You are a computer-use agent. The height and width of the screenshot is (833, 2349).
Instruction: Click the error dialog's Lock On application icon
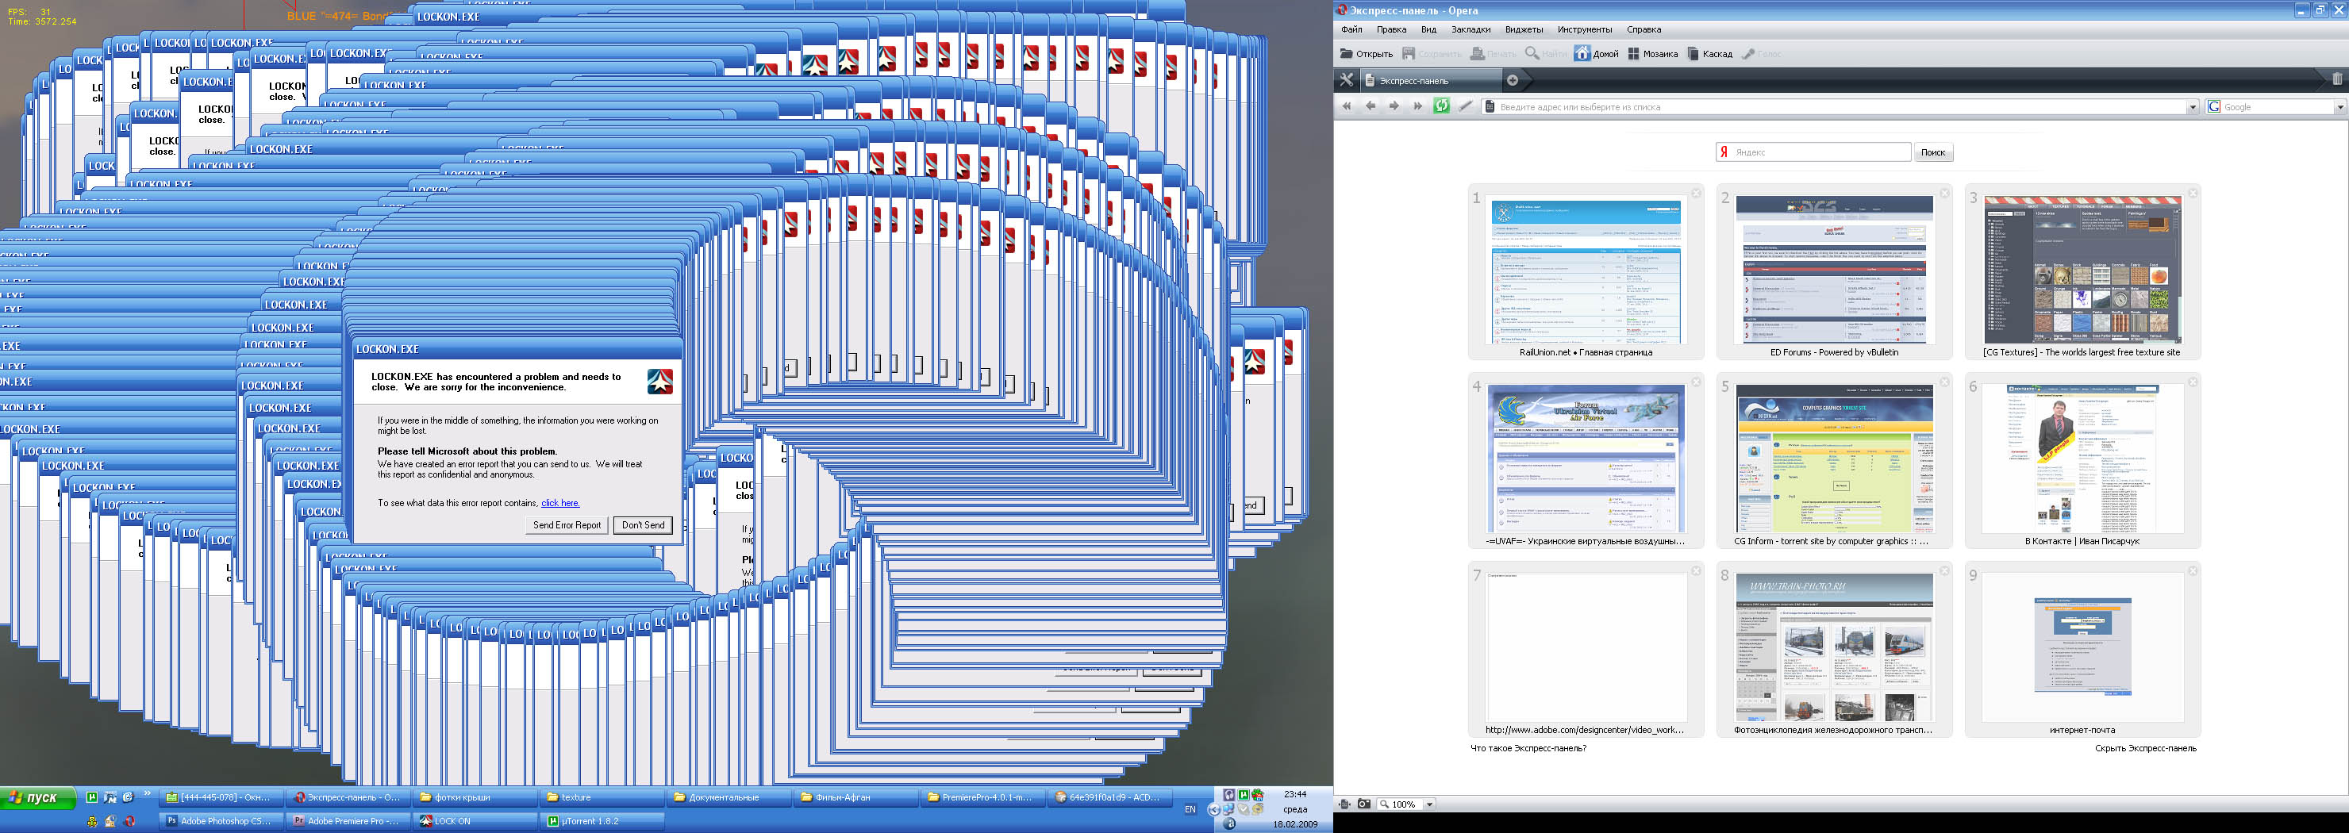660,382
